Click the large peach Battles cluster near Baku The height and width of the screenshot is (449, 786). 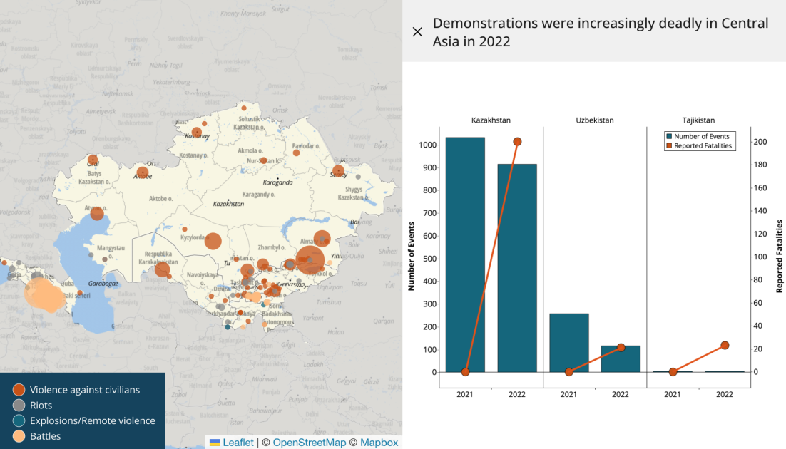pyautogui.click(x=44, y=295)
